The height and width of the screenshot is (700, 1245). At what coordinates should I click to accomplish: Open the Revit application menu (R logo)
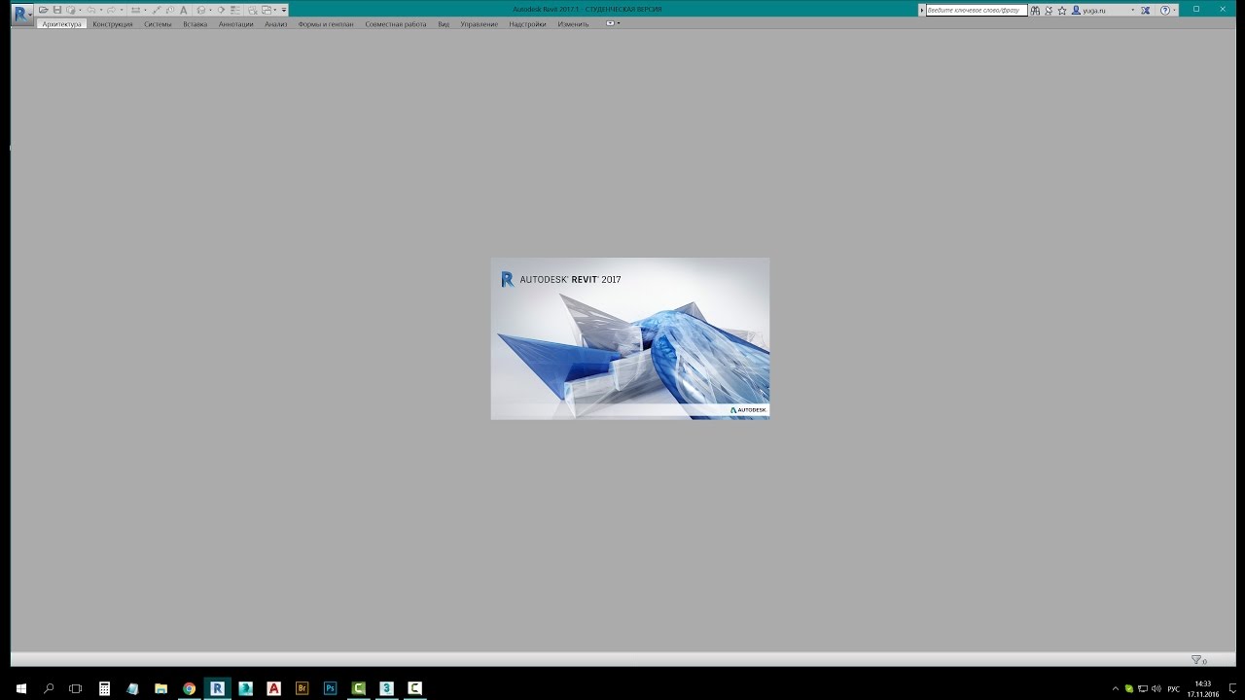(x=20, y=15)
